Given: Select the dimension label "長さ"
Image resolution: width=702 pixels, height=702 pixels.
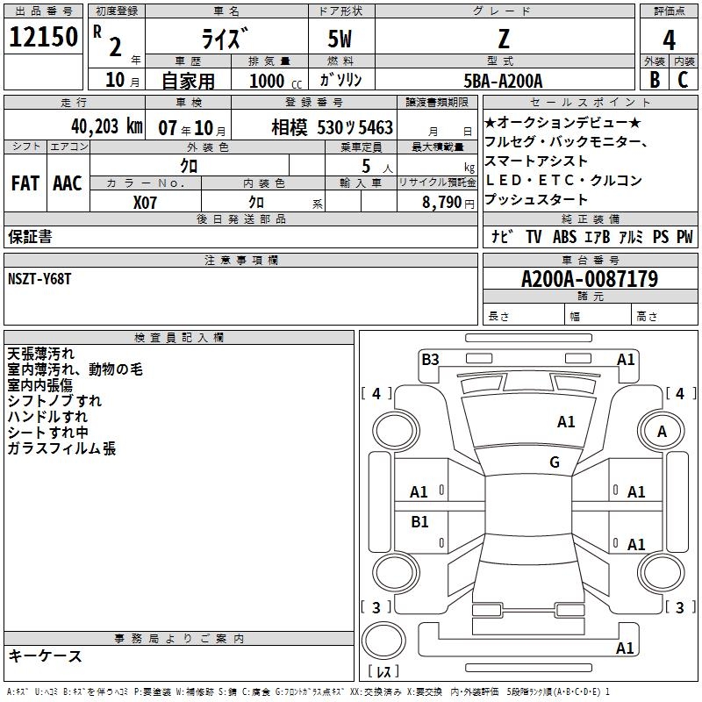Looking at the screenshot, I should coord(498,316).
